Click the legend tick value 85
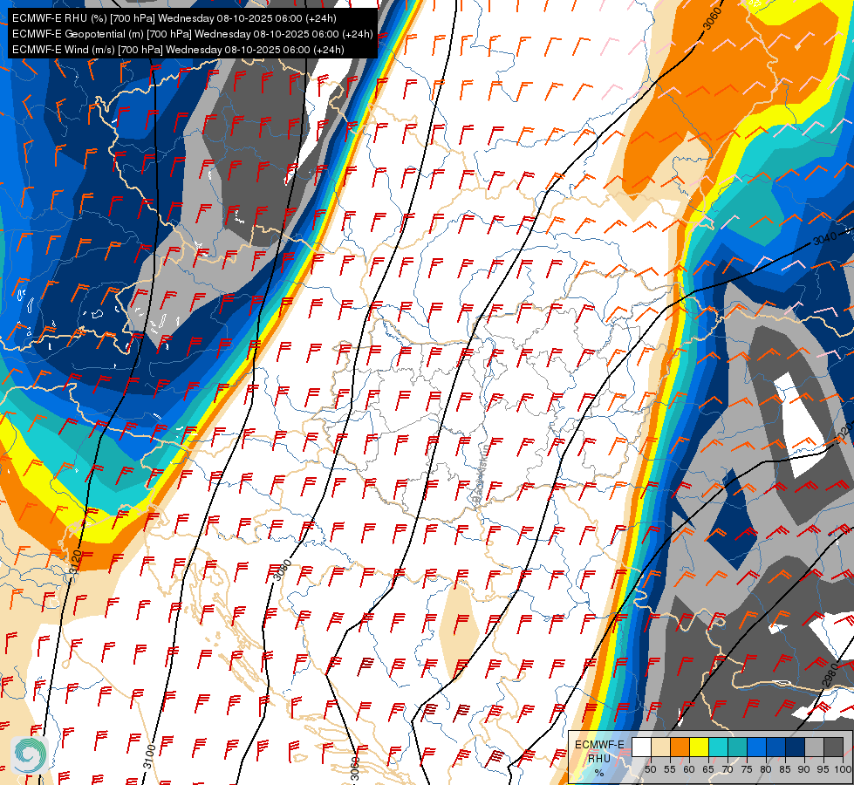Image resolution: width=854 pixels, height=785 pixels. pyautogui.click(x=785, y=769)
